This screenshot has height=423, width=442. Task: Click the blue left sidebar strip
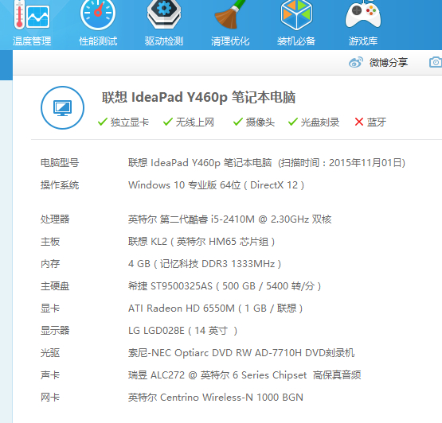coord(6,65)
